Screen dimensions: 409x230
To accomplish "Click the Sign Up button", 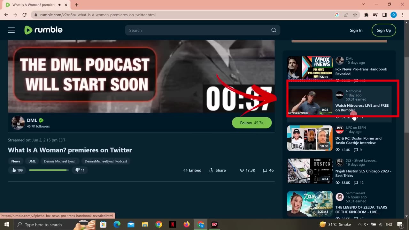I will pos(384,30).
